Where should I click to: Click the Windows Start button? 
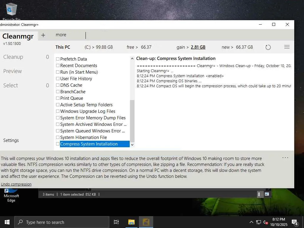[7, 222]
